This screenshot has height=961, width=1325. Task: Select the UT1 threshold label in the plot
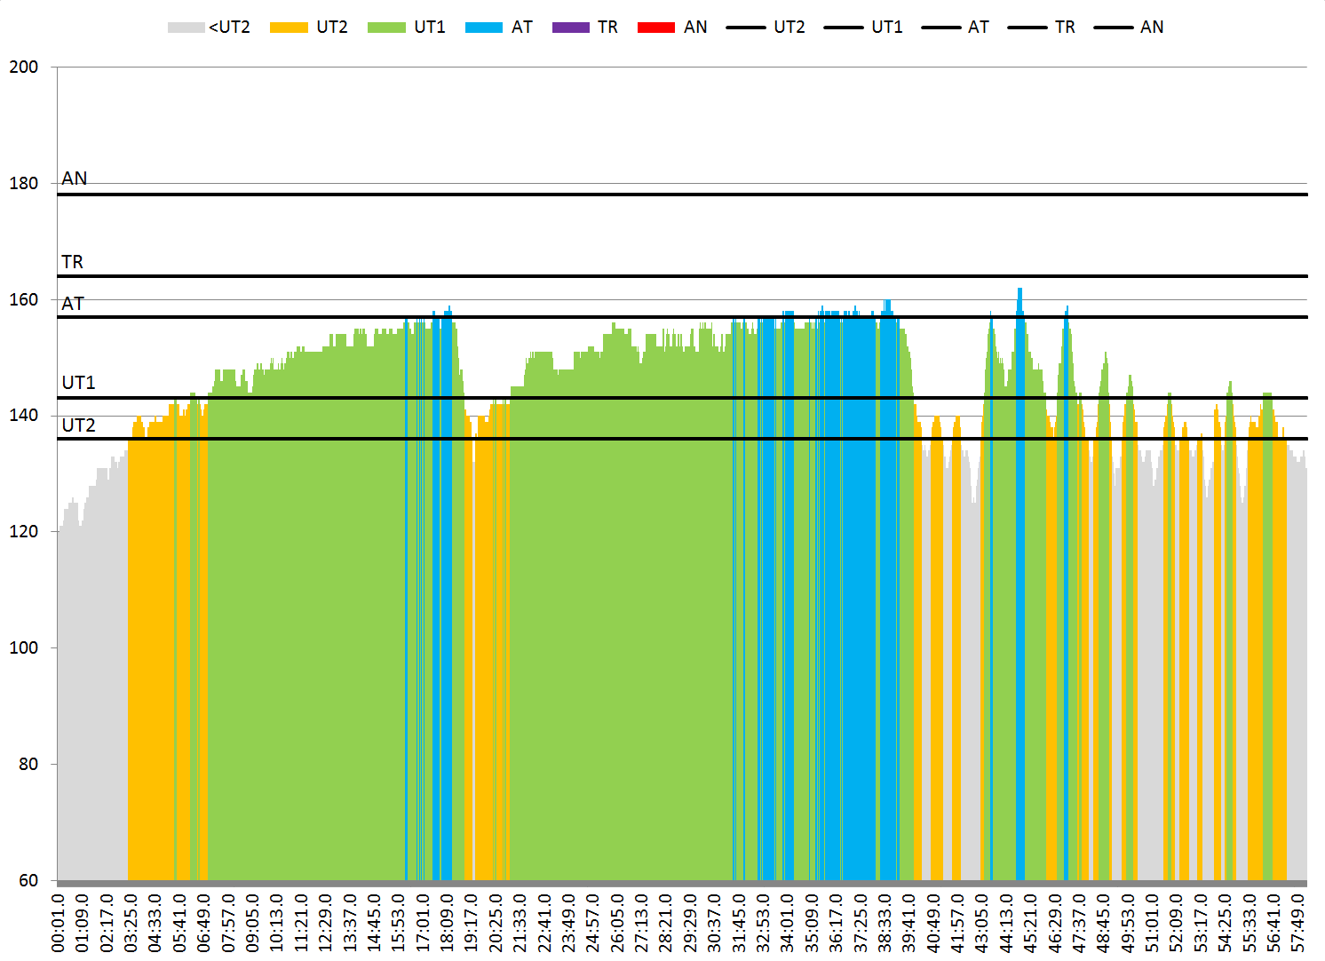coord(78,383)
